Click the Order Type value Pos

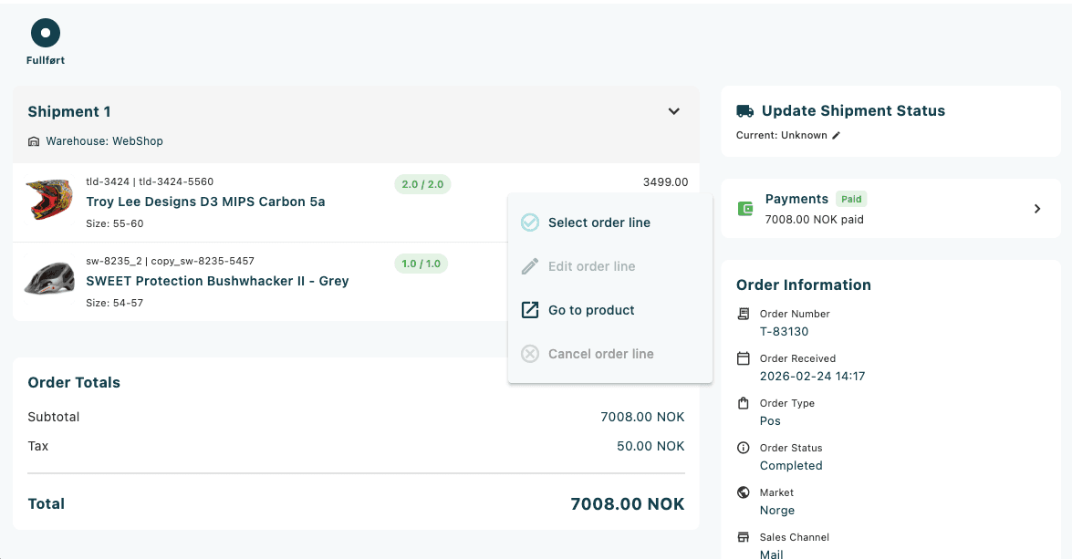coord(770,421)
